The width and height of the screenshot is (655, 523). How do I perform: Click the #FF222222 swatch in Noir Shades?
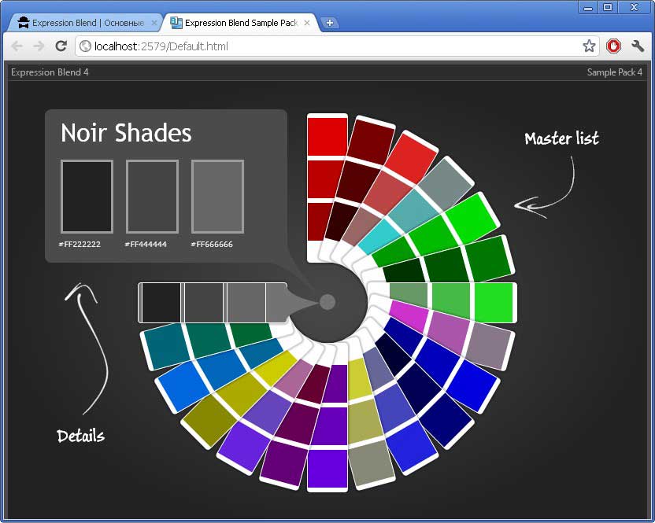(x=87, y=197)
